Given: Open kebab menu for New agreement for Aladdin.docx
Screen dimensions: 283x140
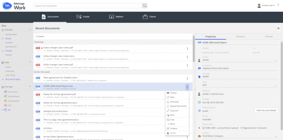Looking at the screenshot, I should point(187,78).
